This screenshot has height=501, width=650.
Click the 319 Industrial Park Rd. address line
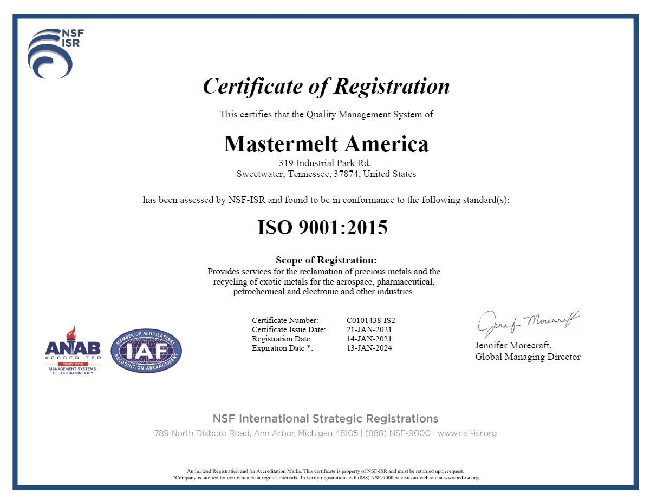point(325,163)
